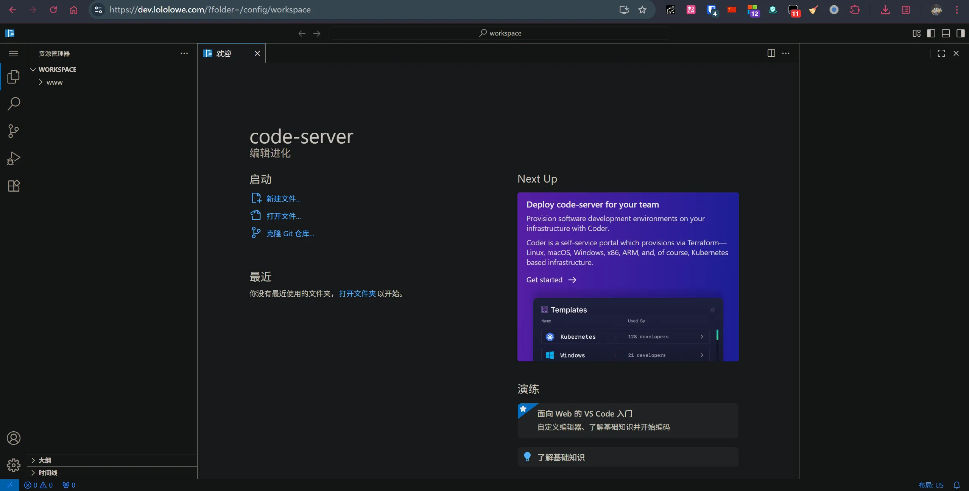The height and width of the screenshot is (491, 969).
Task: Bookmark this page with star icon
Action: click(642, 10)
